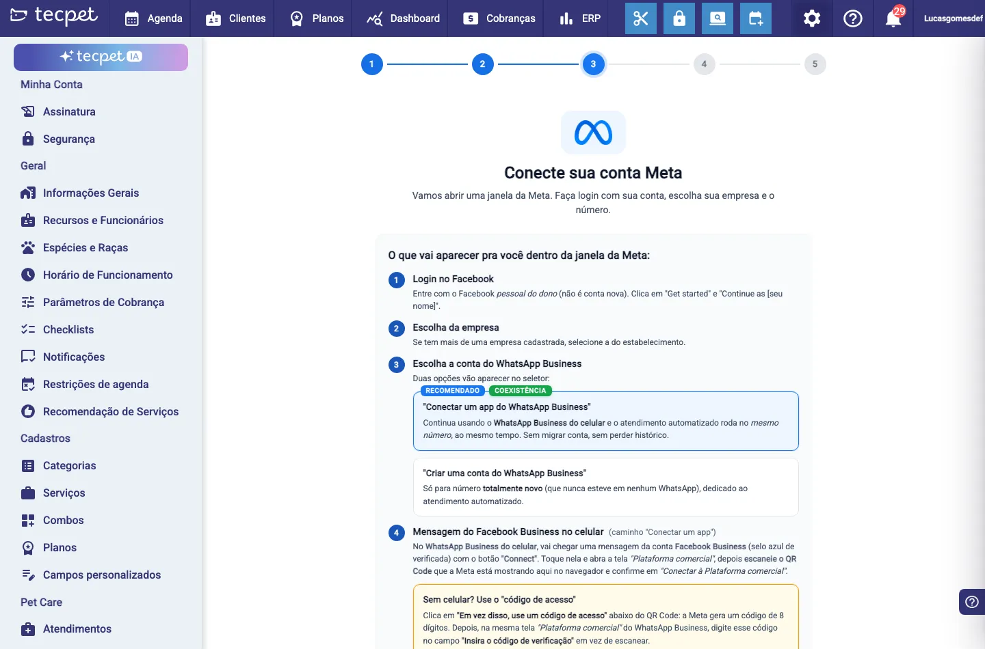Click the Segurança lock icon

pos(28,139)
